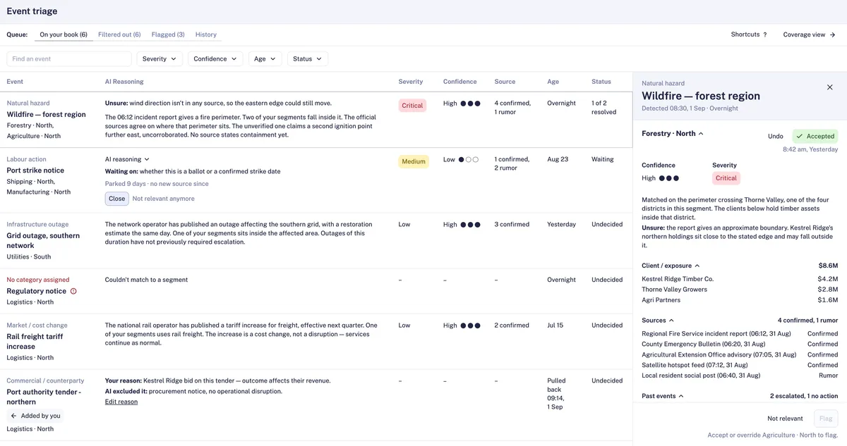
Task: Select Rail freight tariff increase event
Action: 35,341
